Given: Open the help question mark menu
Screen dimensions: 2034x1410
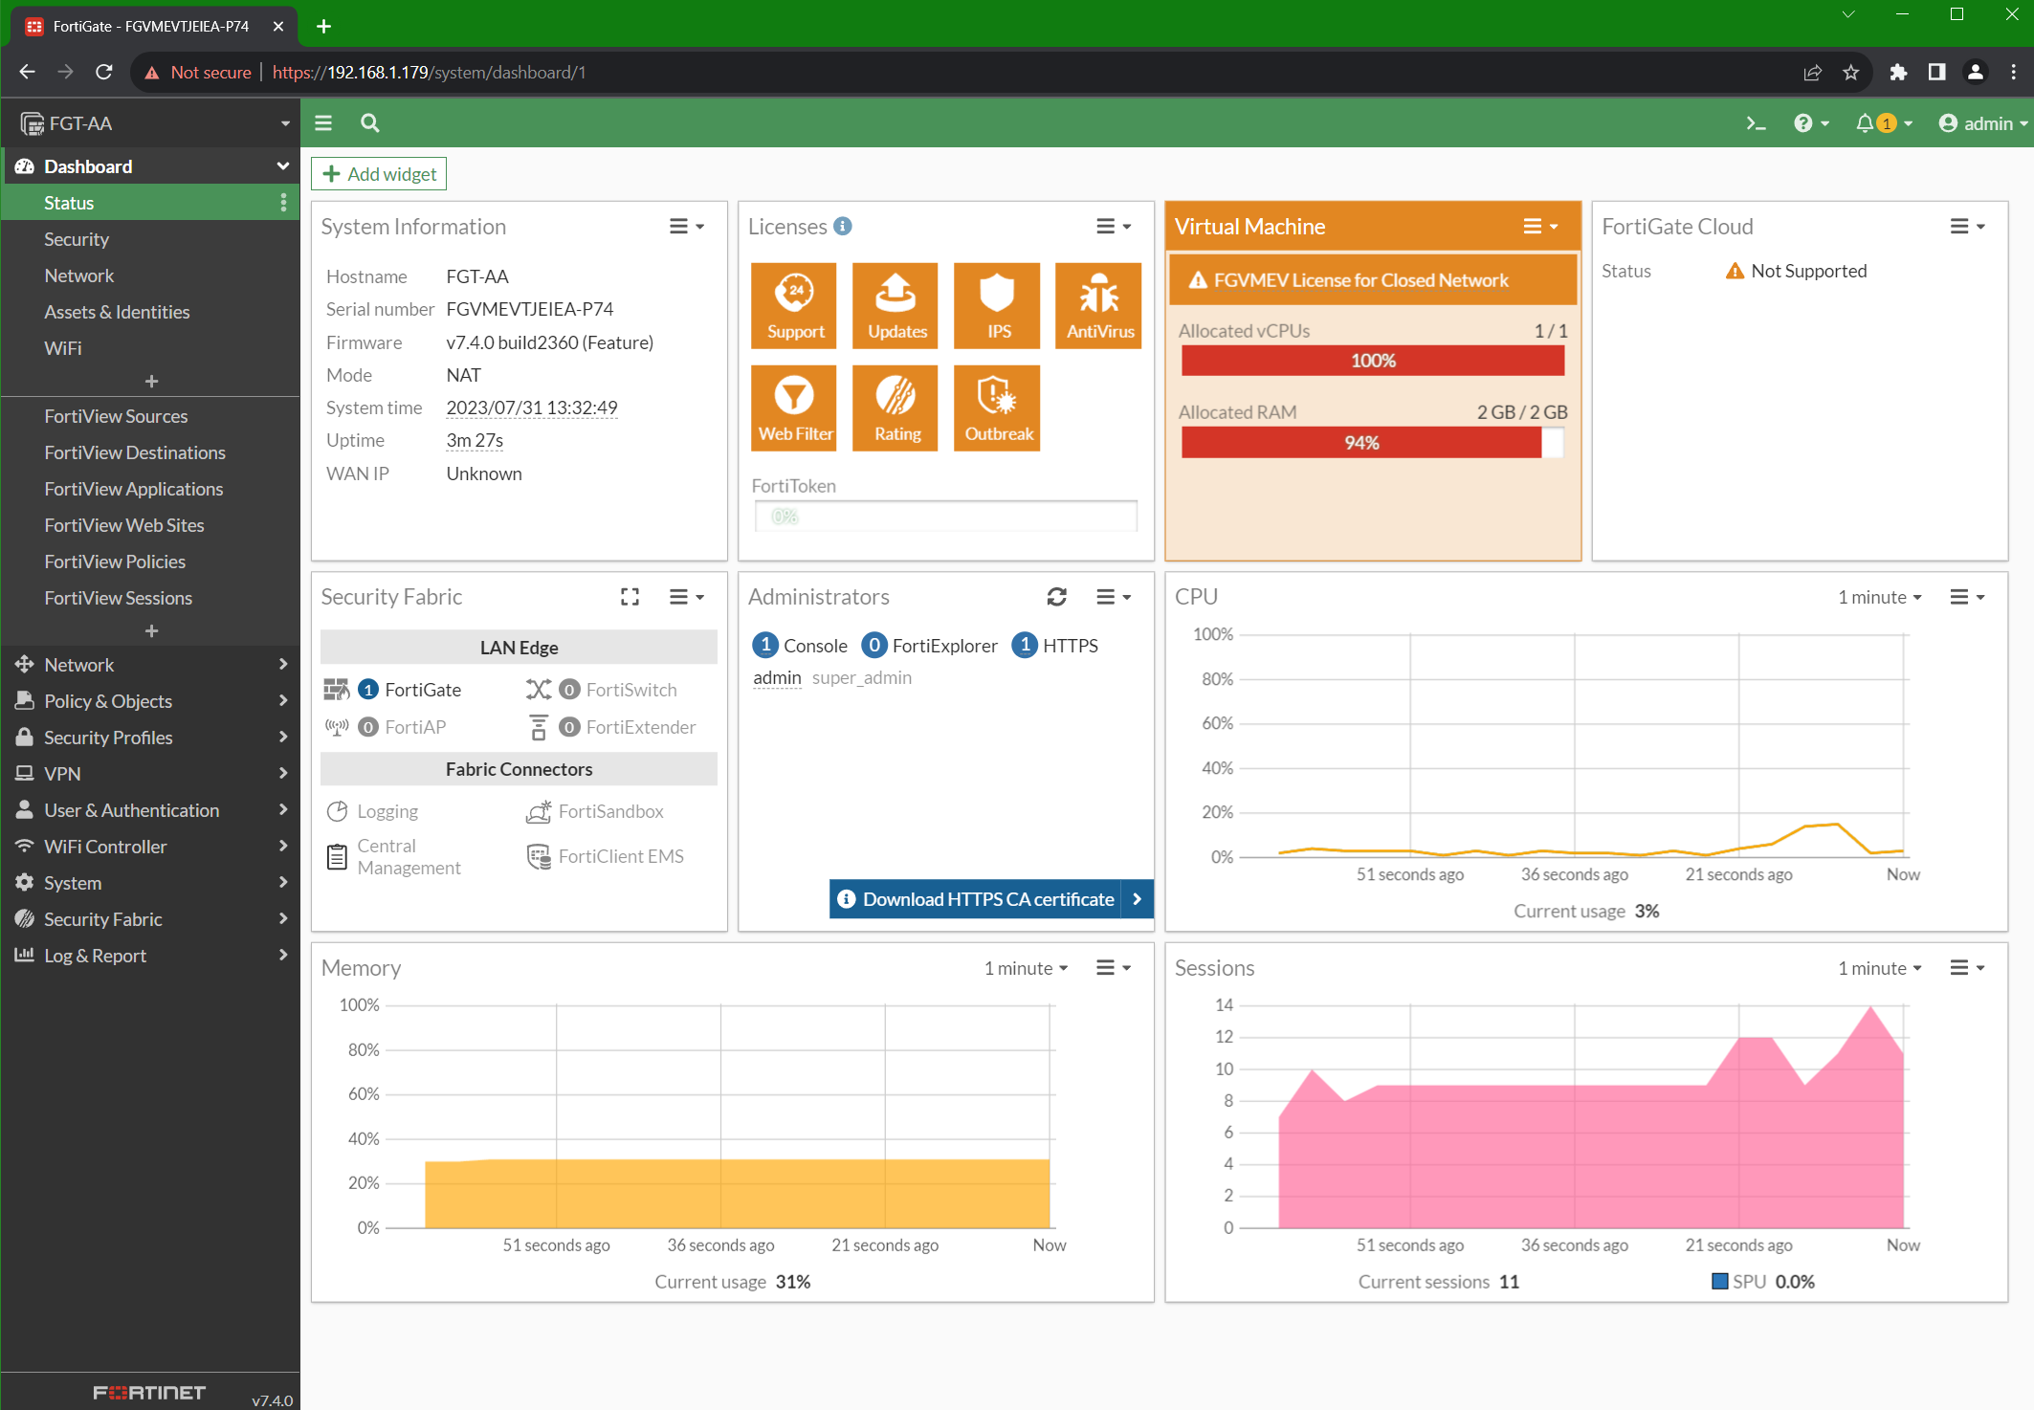Looking at the screenshot, I should coord(1811,123).
